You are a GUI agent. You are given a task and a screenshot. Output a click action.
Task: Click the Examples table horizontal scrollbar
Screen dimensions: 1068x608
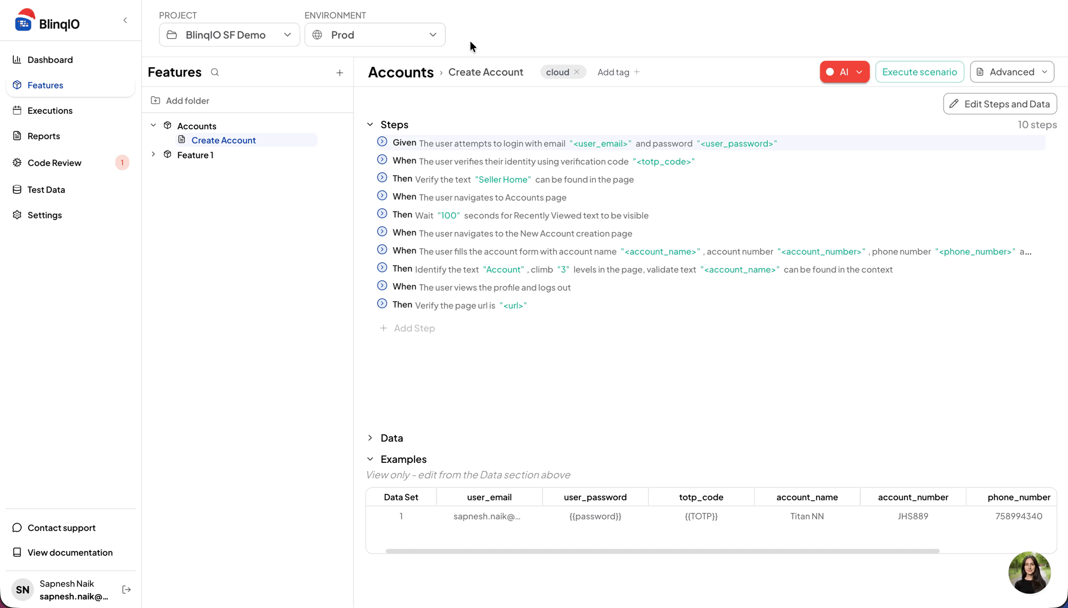(662, 551)
